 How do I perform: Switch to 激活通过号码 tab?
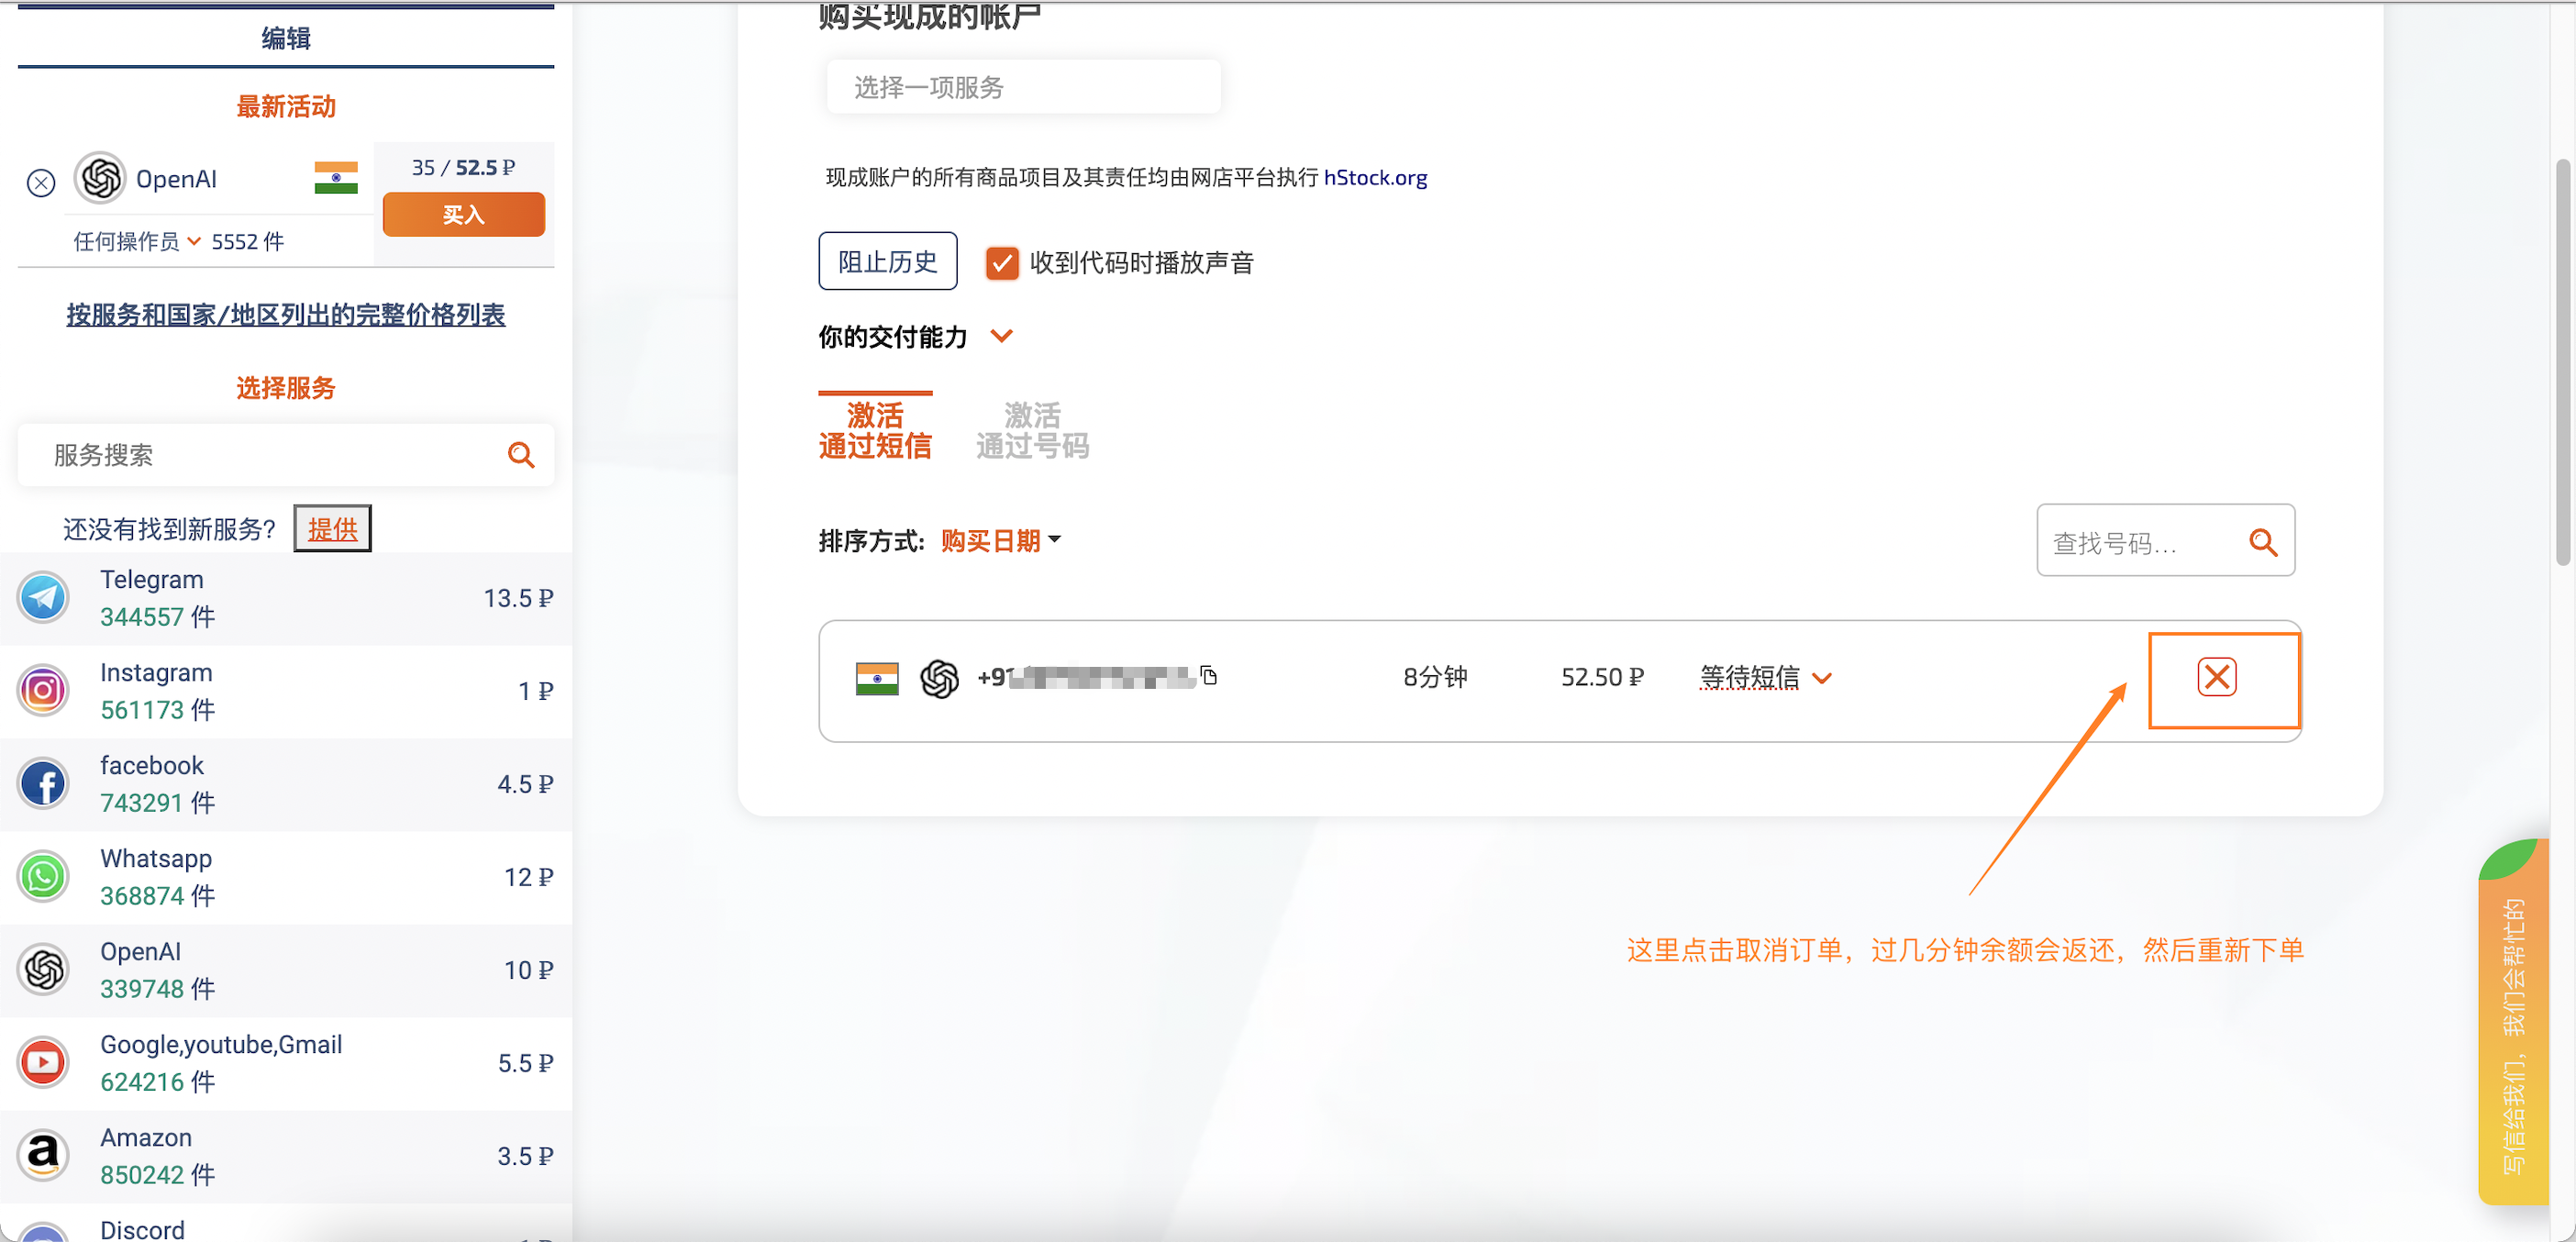1032,430
